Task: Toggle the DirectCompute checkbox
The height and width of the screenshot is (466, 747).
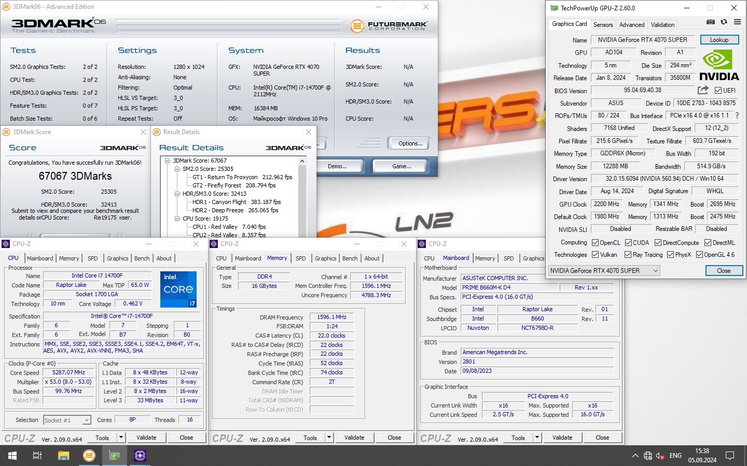Action: (658, 243)
